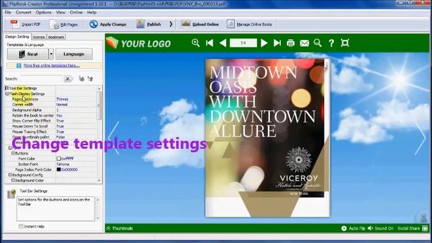Click settings list scrollbar down arrow
Viewport: 432px width, 243px height.
[x=99, y=181]
